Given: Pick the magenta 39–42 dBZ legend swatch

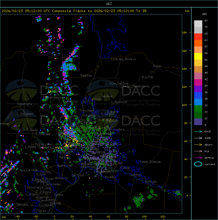Looking at the screenshot, I should [198, 83].
